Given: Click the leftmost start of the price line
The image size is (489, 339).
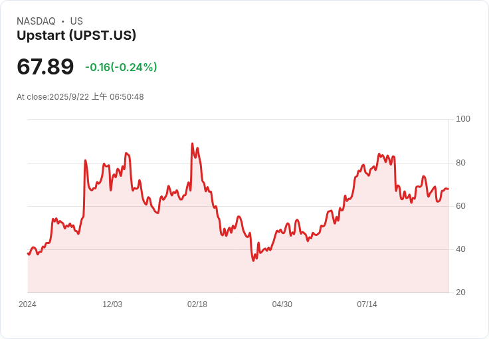Looking at the screenshot, I should [28, 253].
